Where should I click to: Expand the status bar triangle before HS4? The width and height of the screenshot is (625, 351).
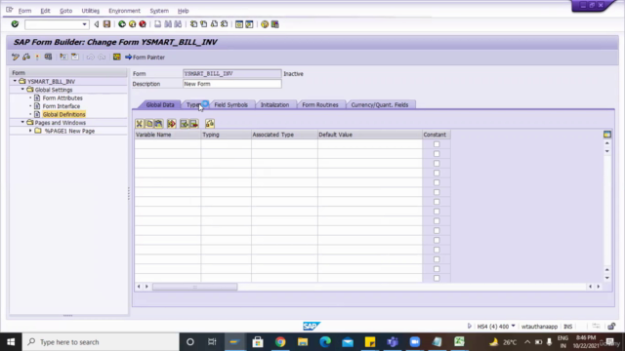coord(469,326)
